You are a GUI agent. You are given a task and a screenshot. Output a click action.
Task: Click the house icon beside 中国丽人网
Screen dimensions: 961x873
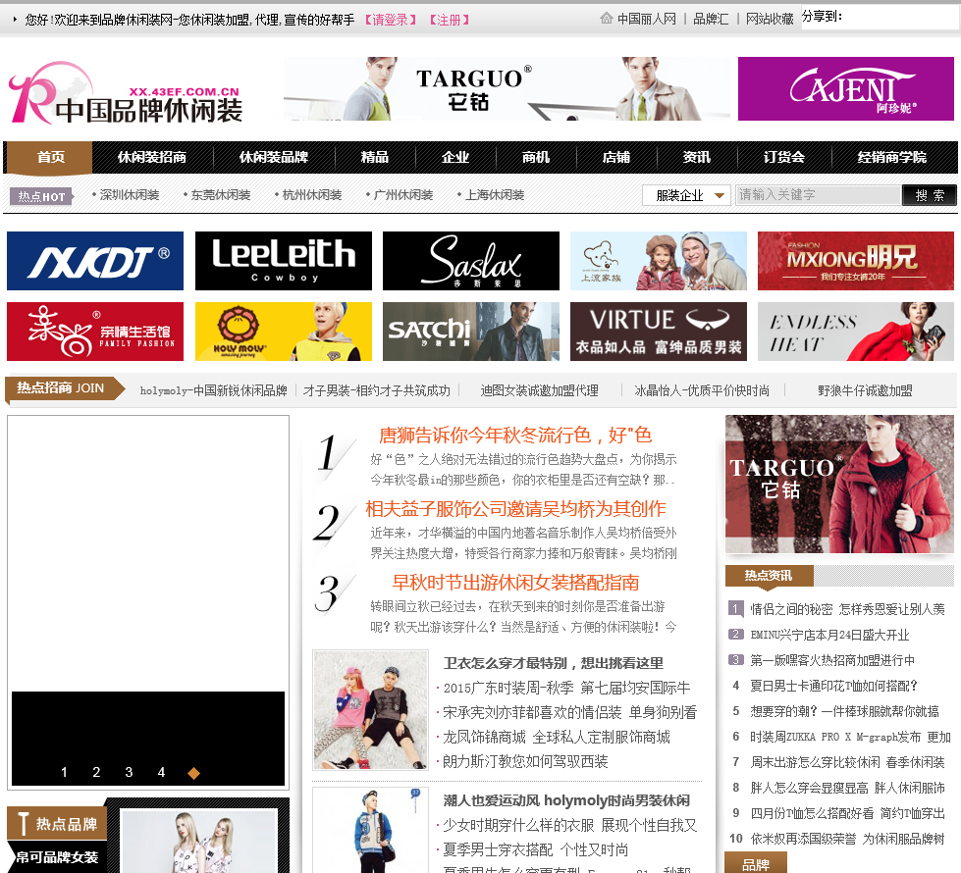606,19
